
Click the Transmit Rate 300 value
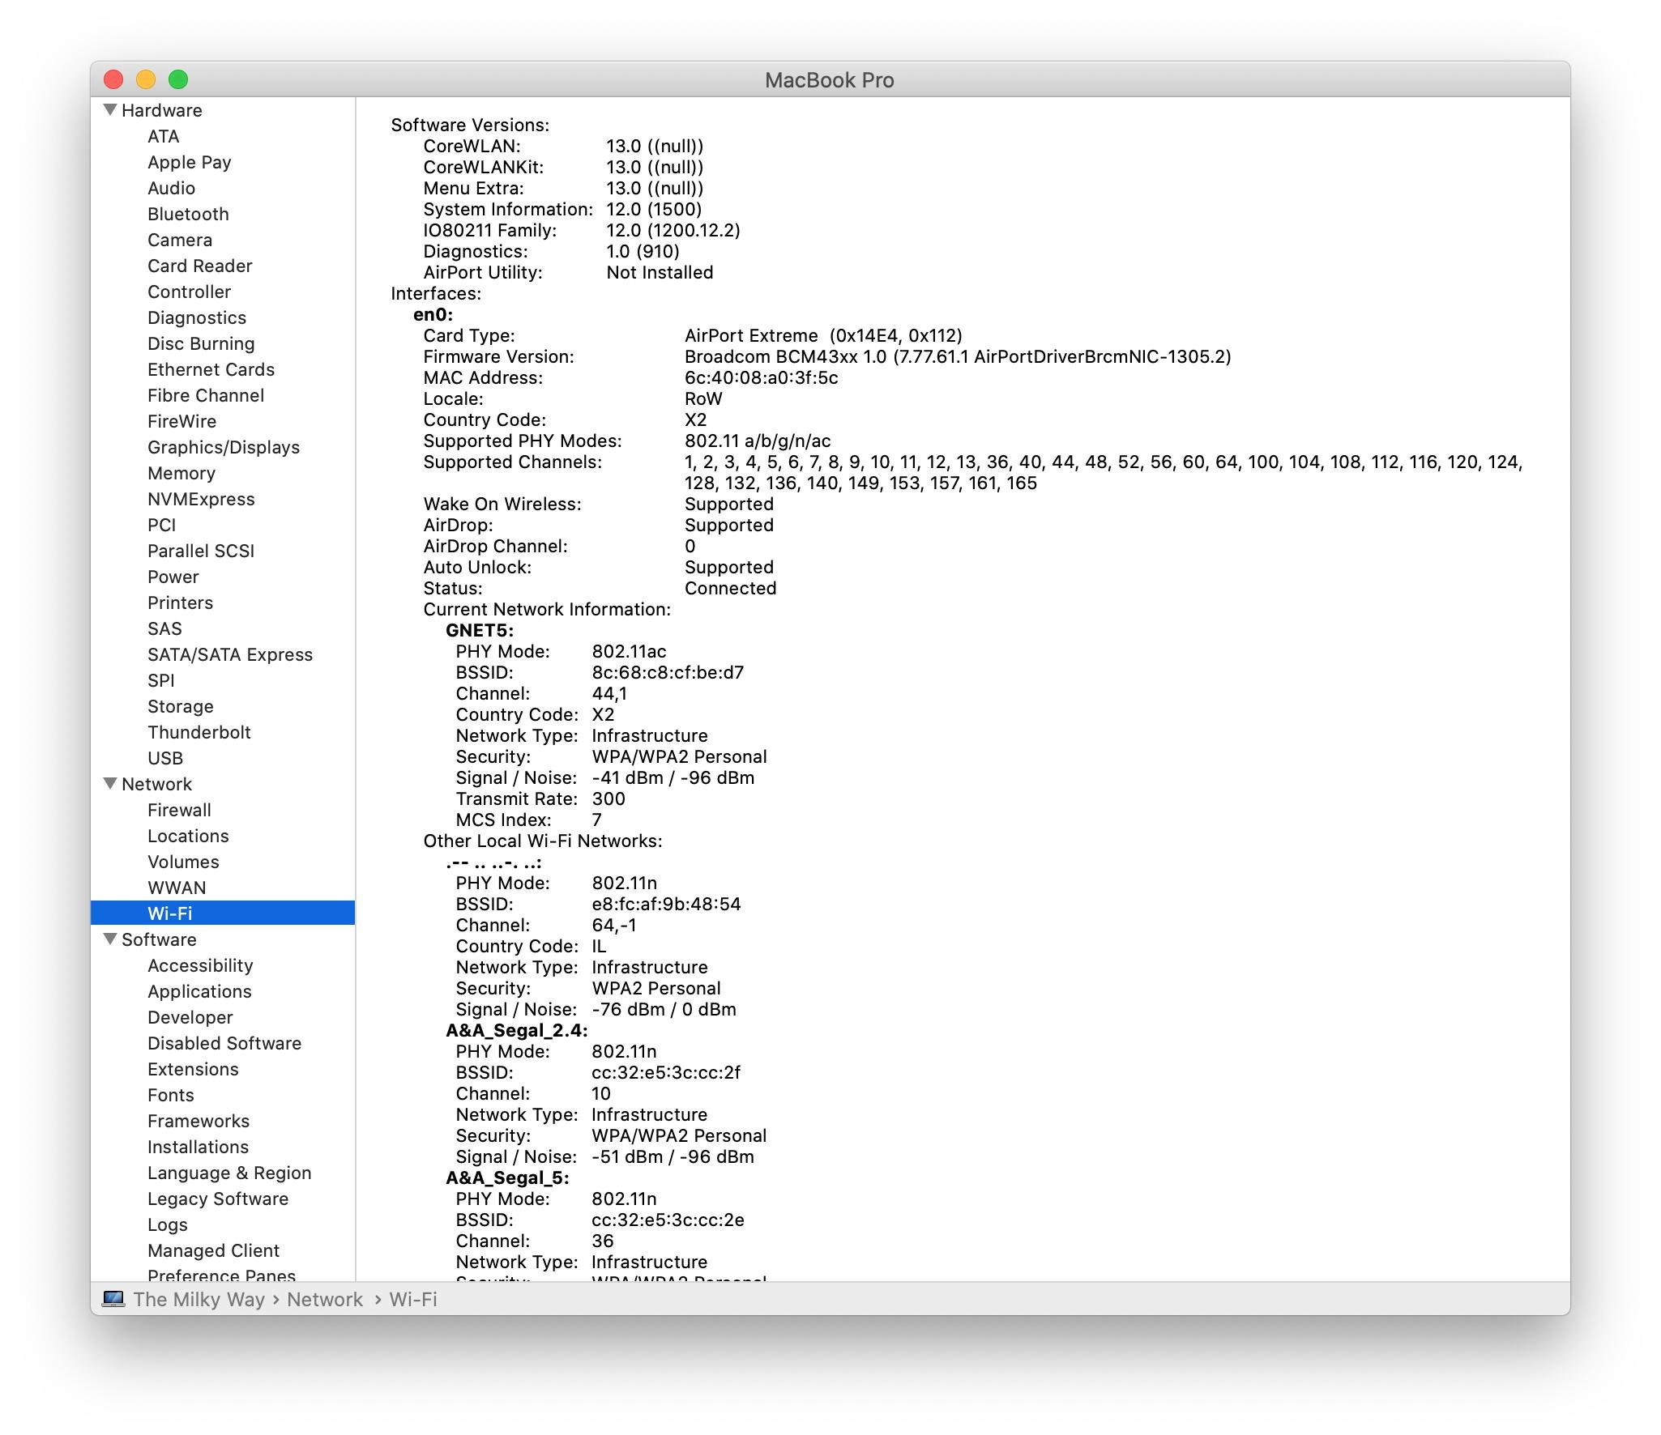tap(608, 798)
